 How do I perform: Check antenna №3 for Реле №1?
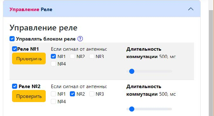(x=91, y=56)
